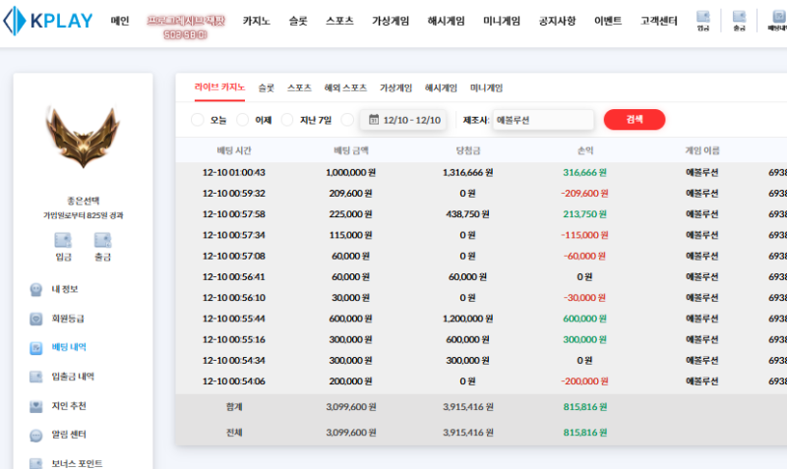Click the 알림 센터 sidebar icon
This screenshot has width=787, height=469.
(36, 435)
